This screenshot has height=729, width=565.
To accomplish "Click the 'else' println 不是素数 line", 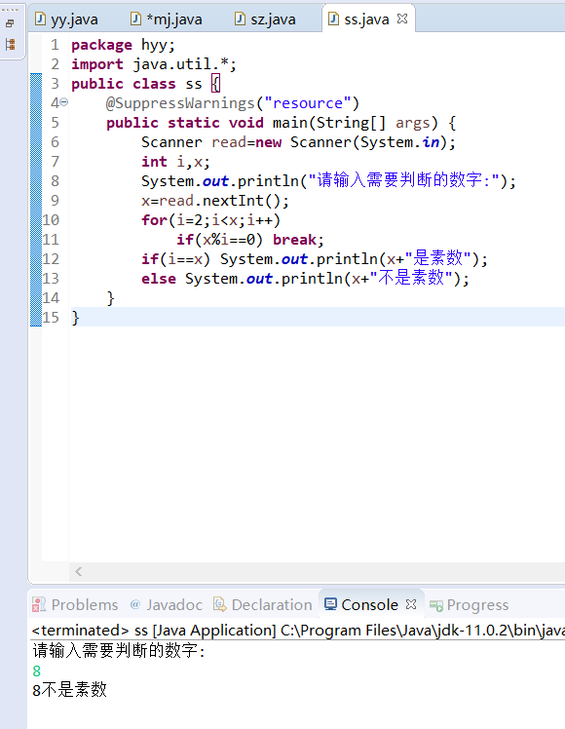I will pos(305,279).
